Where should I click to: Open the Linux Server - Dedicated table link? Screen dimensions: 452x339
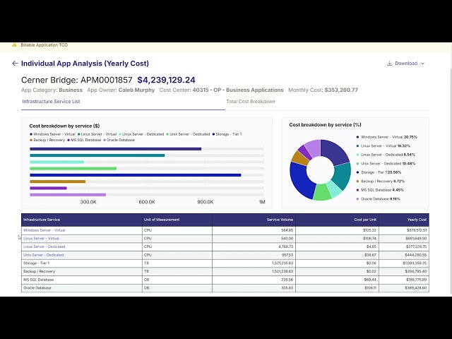tap(44, 246)
